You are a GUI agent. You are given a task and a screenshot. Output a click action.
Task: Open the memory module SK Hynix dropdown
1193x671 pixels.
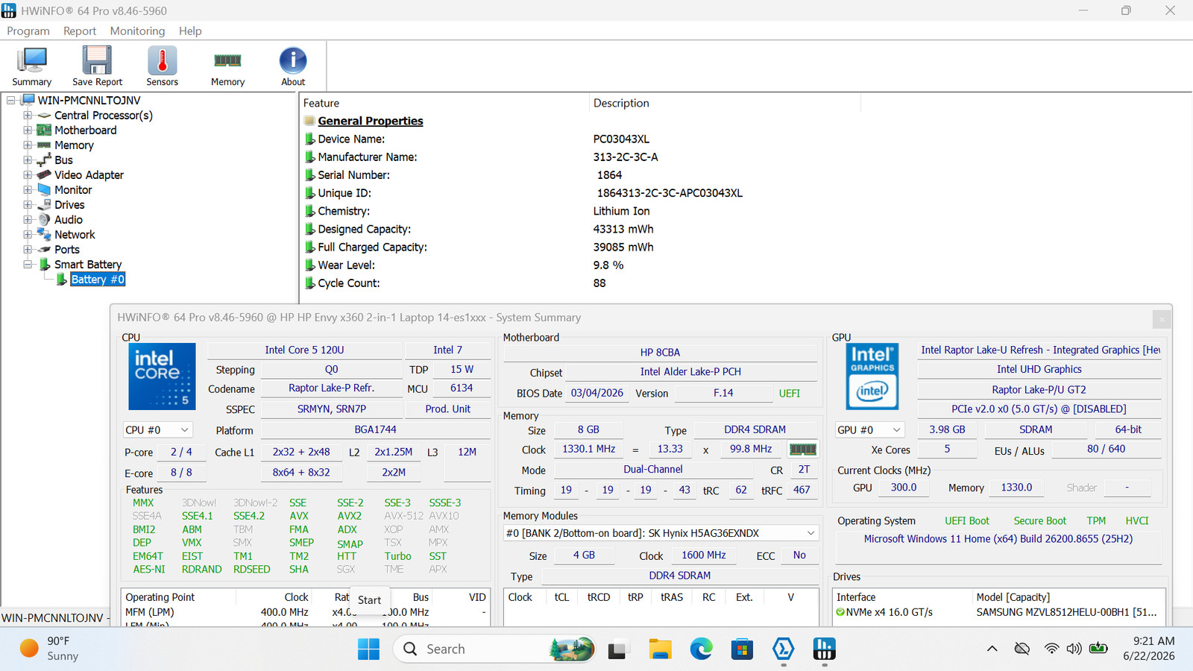(x=661, y=533)
